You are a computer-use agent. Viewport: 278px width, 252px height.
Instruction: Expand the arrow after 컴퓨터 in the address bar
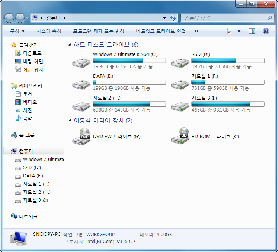pyautogui.click(x=65, y=18)
